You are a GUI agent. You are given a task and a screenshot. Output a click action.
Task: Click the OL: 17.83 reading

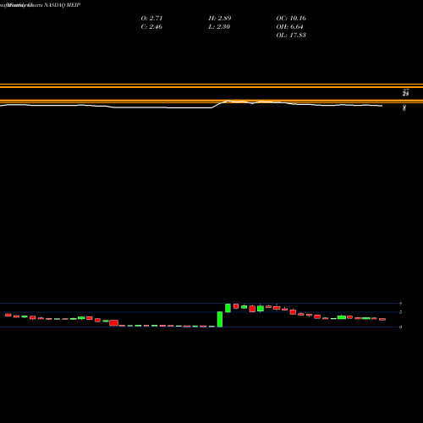(291, 35)
